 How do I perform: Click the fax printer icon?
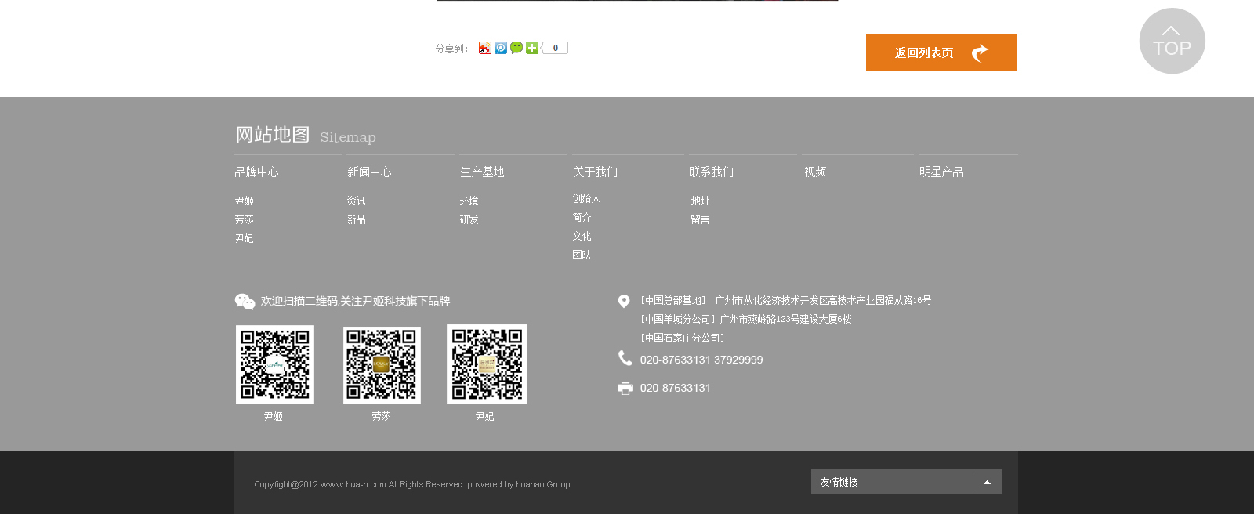625,388
